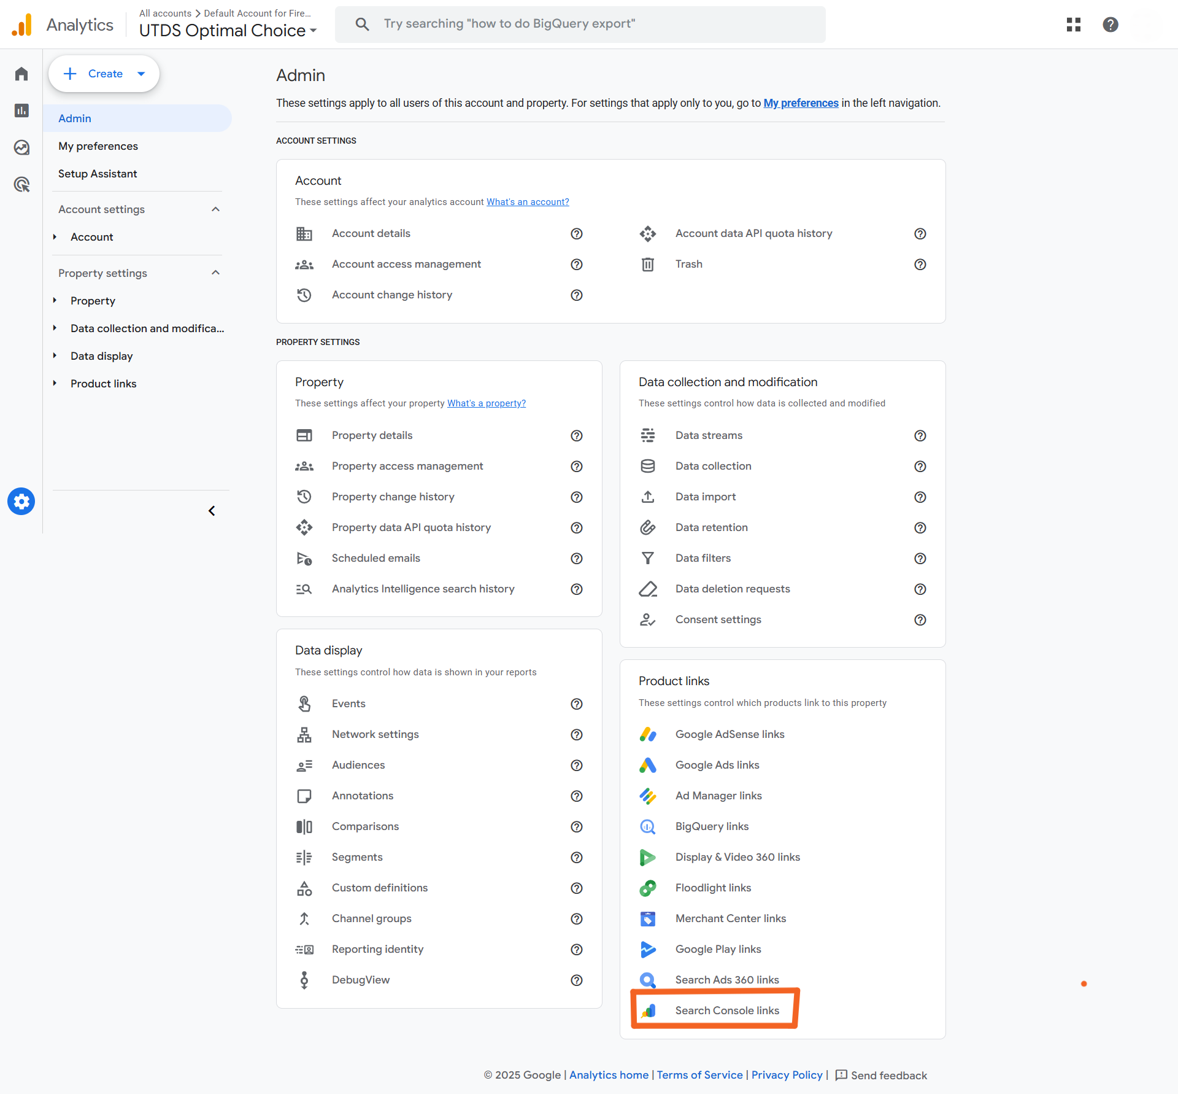Open the Create dropdown button
This screenshot has width=1178, height=1094.
[x=104, y=74]
